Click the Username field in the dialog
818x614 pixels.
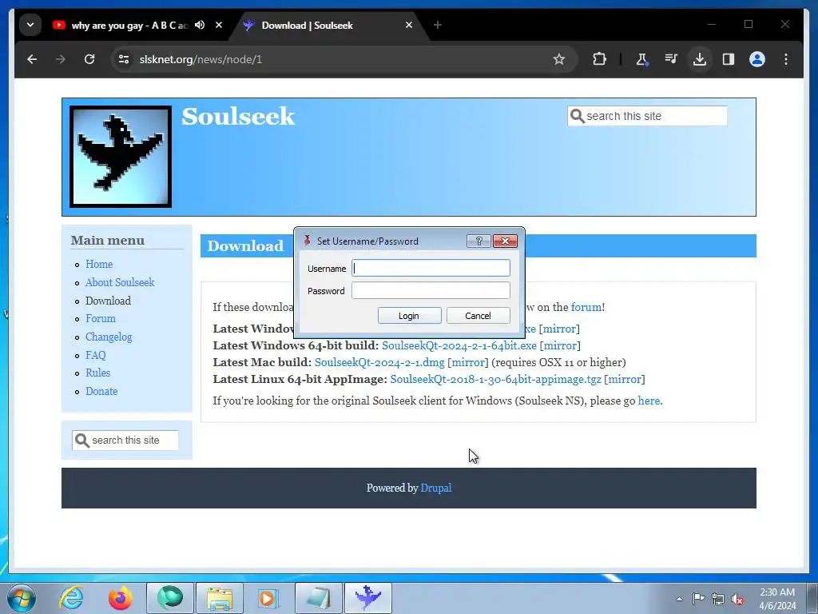431,268
